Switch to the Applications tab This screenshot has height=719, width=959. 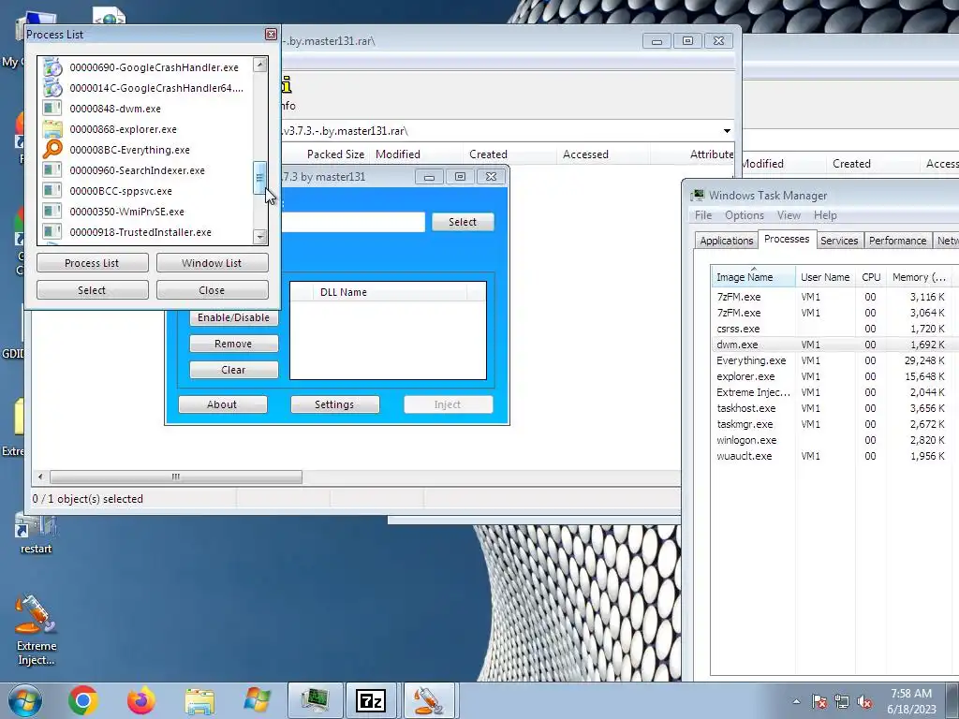pos(727,241)
